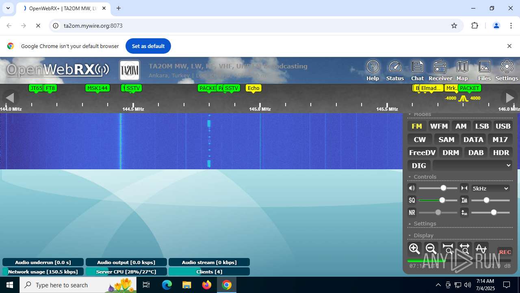Select M17 digital mode

coord(500,140)
